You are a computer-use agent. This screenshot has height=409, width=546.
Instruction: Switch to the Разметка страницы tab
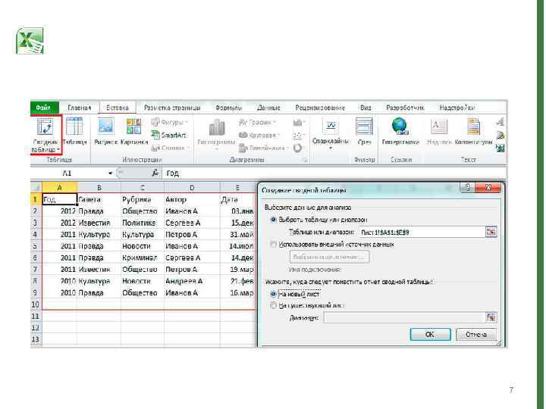[172, 108]
